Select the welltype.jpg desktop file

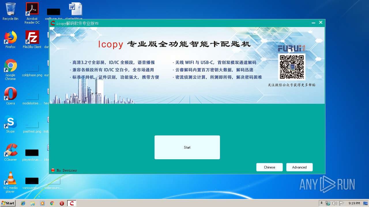pos(54,14)
